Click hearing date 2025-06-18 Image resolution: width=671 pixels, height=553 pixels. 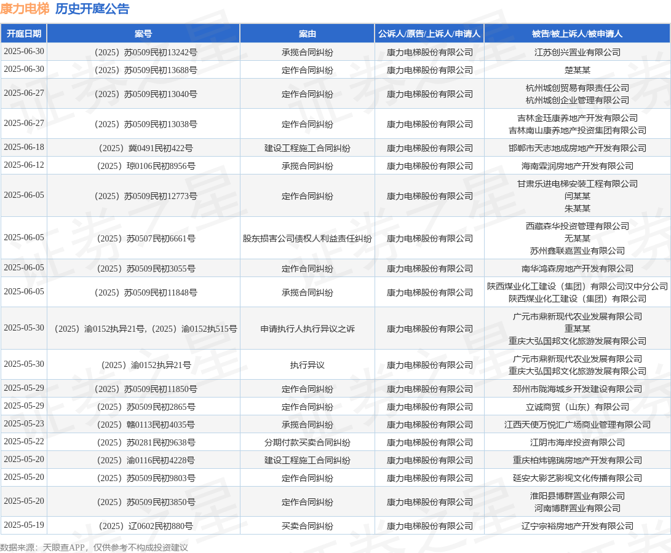click(x=24, y=147)
